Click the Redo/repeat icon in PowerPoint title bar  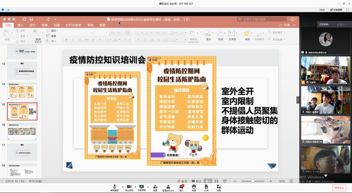tap(48, 19)
